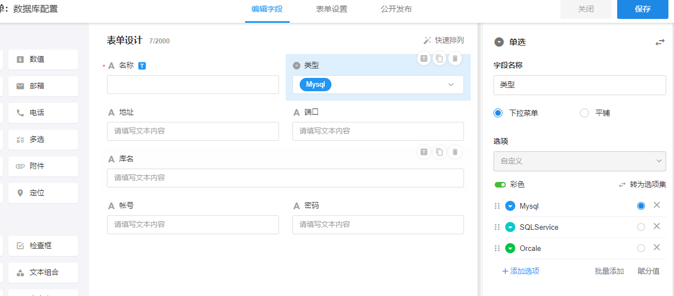This screenshot has width=674, height=296.
Task: Remove the SQLService option with its X
Action: click(657, 226)
